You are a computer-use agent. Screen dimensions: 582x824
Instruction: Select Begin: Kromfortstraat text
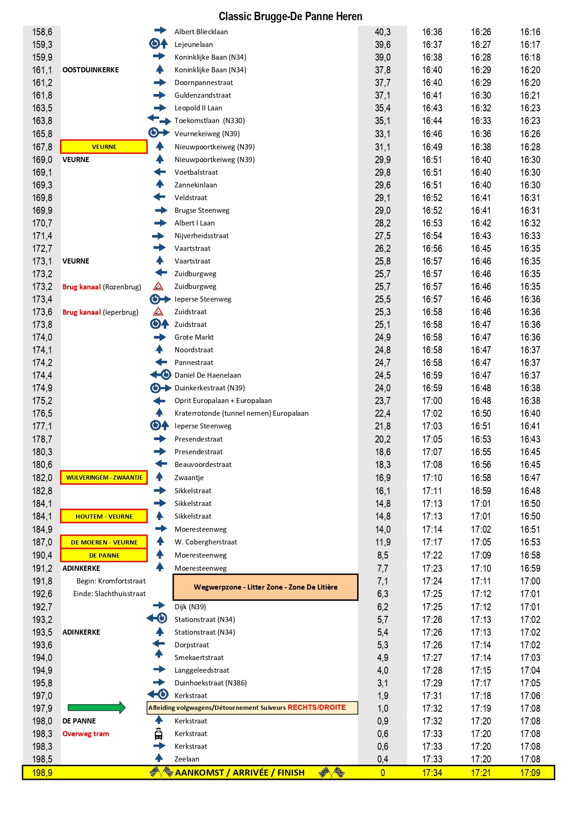point(111,581)
